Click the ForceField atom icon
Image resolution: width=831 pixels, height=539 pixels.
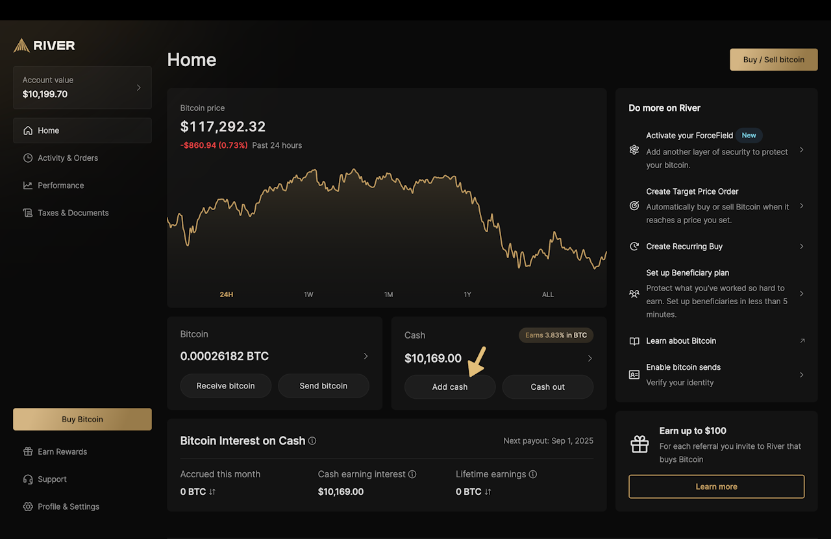634,150
